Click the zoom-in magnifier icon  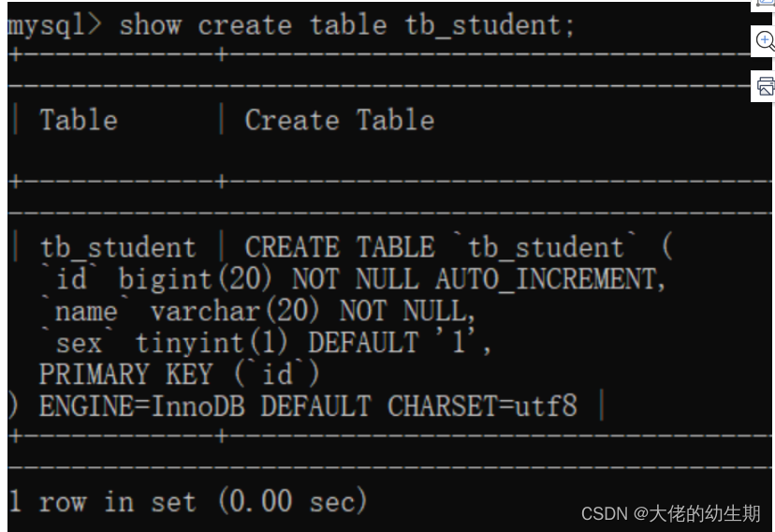tap(763, 41)
